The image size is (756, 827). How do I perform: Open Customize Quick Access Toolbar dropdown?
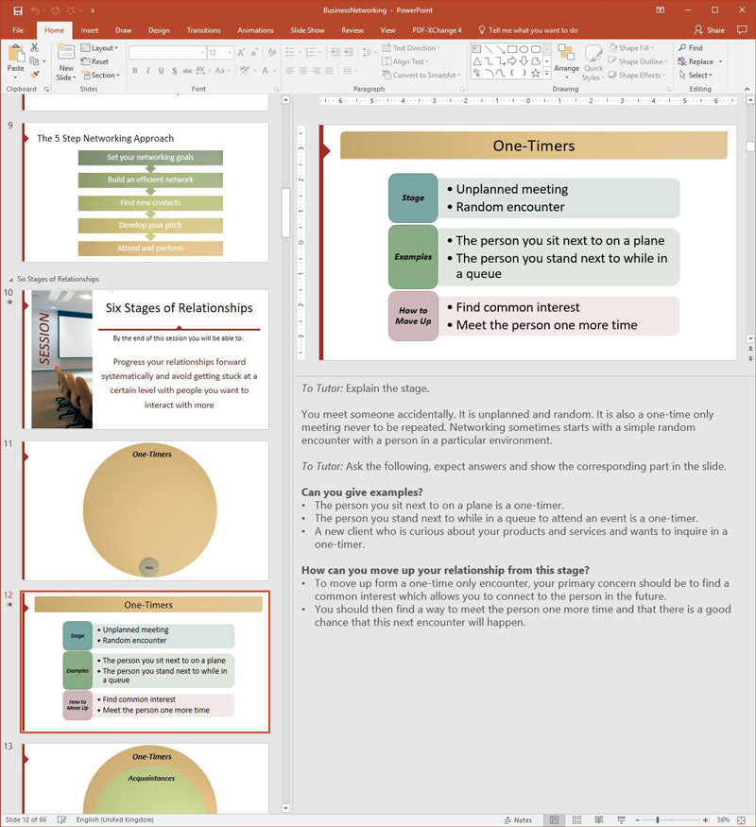coord(93,10)
